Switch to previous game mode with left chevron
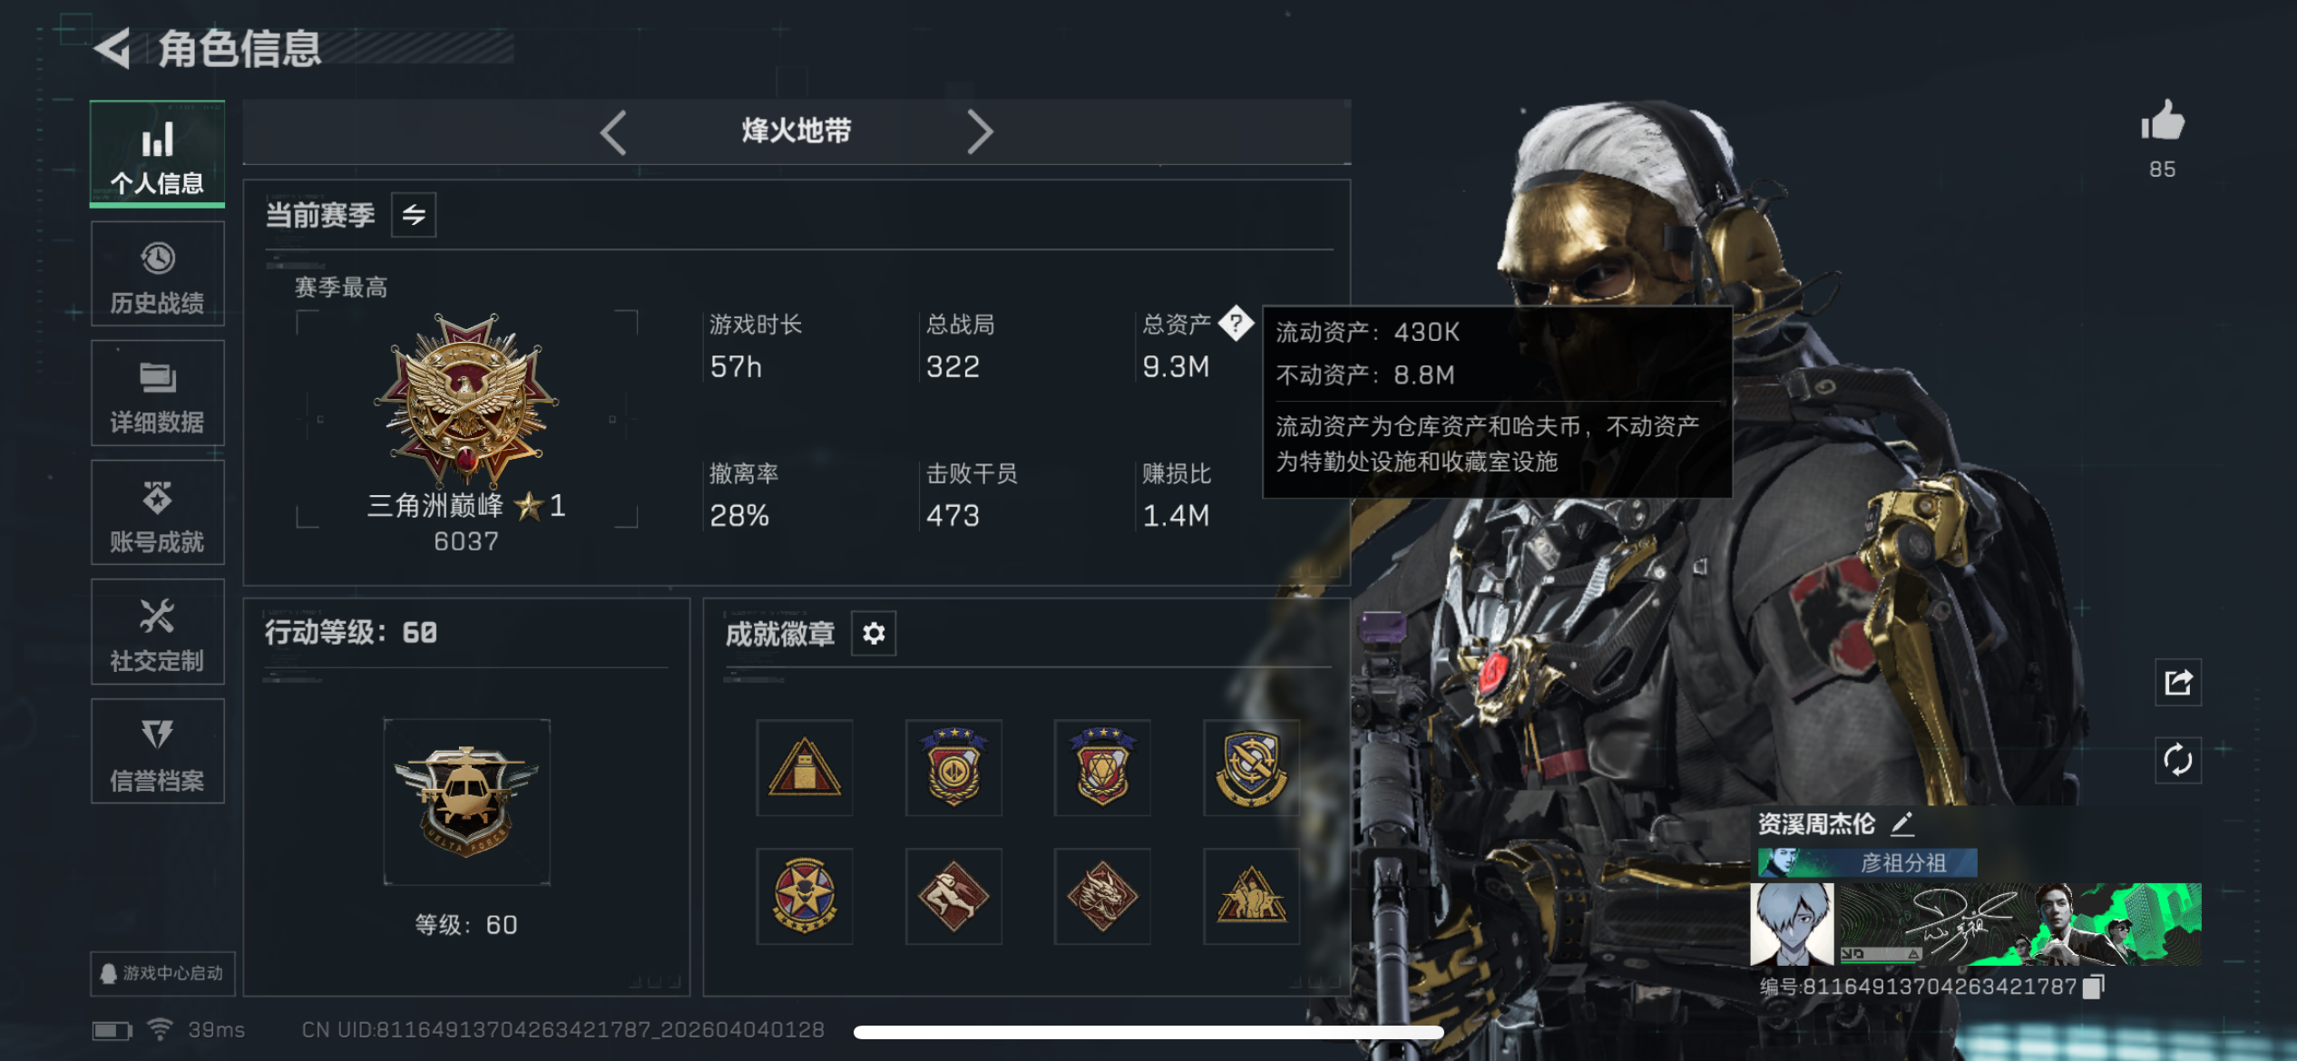Viewport: 2297px width, 1061px height. coord(614,132)
